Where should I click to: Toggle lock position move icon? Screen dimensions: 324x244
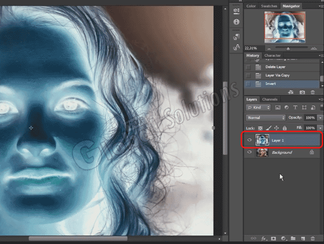(x=276, y=128)
